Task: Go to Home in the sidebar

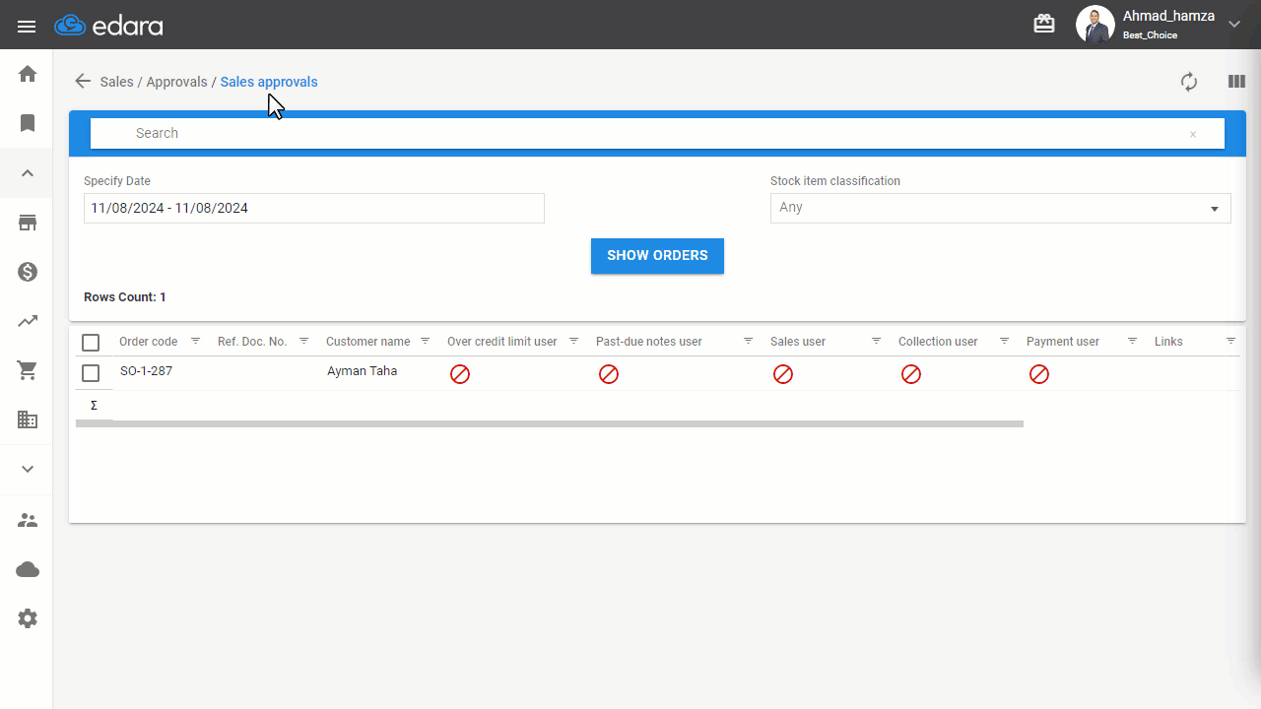Action: pos(28,74)
